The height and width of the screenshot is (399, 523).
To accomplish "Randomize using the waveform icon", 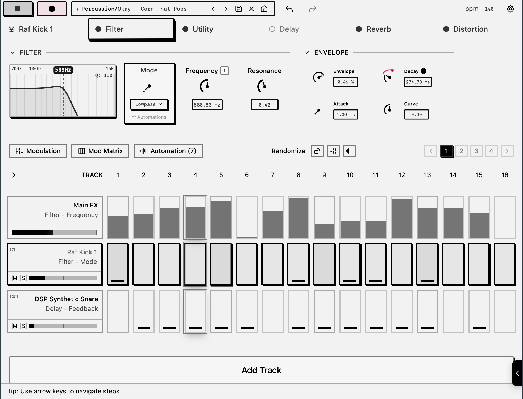I will click(349, 151).
